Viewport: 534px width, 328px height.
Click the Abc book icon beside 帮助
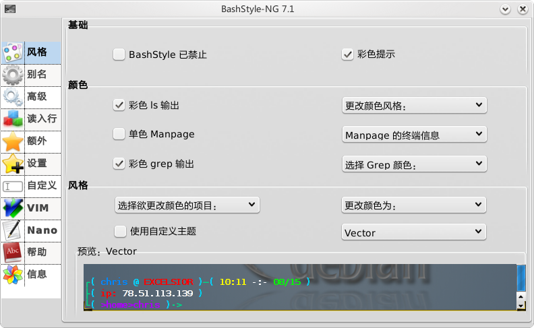[13, 253]
